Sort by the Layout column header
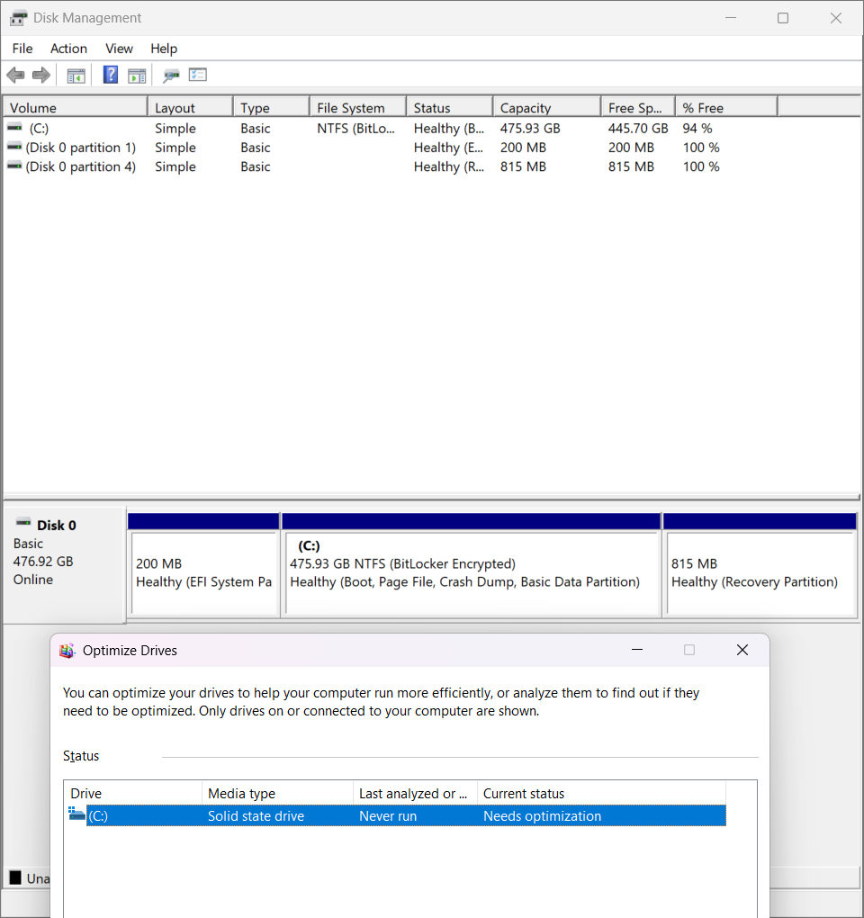Screen dimensions: 864x918 [190, 108]
